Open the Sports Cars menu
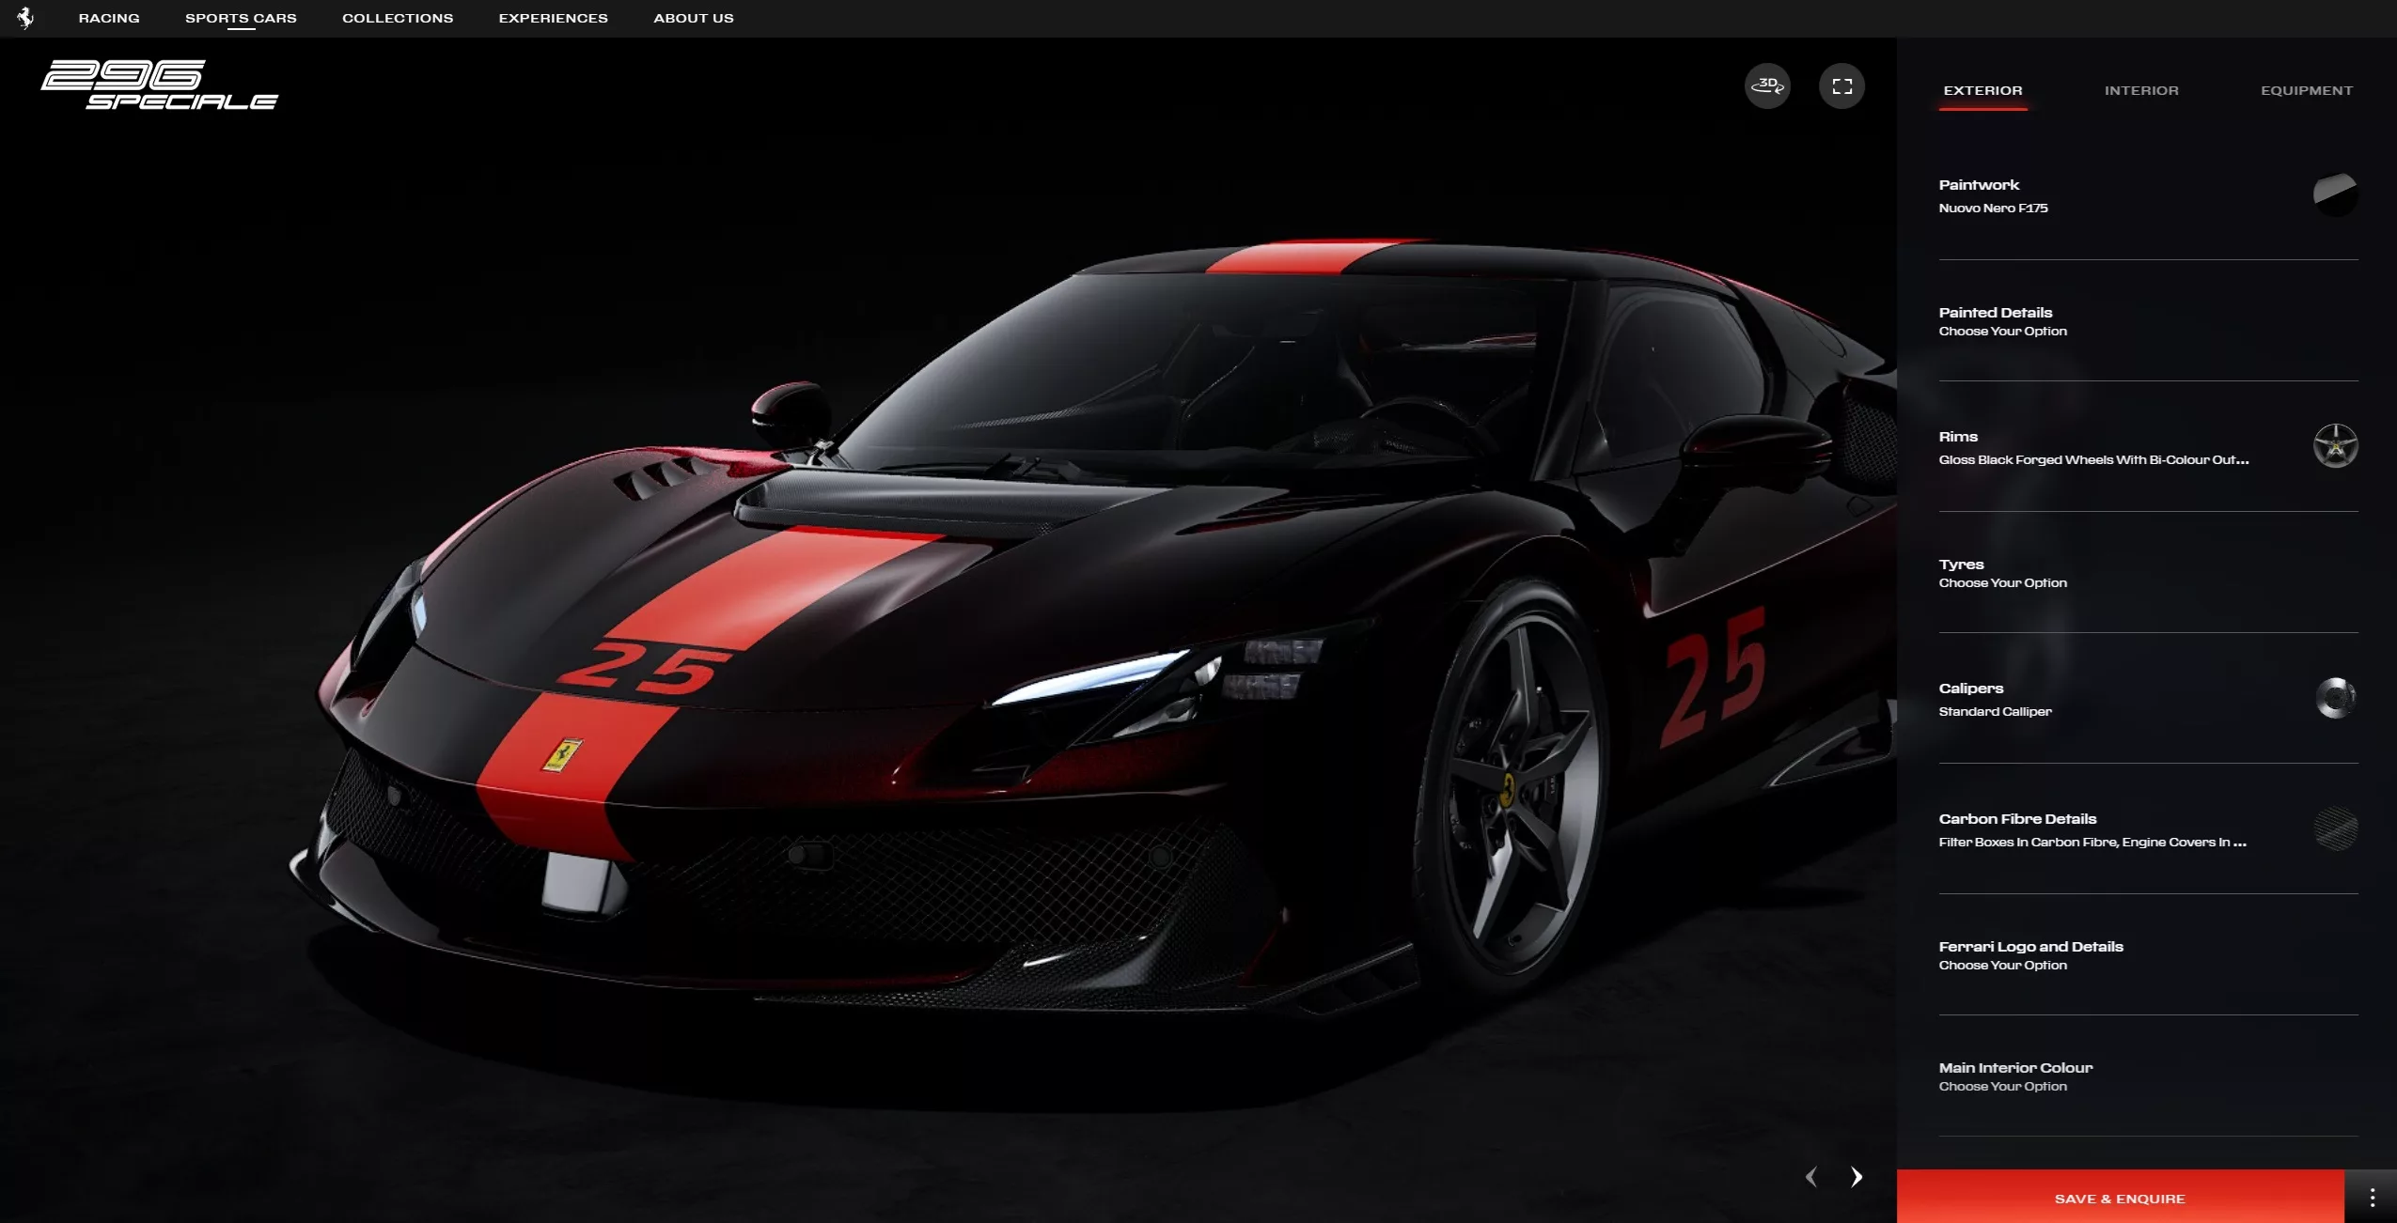 click(241, 18)
